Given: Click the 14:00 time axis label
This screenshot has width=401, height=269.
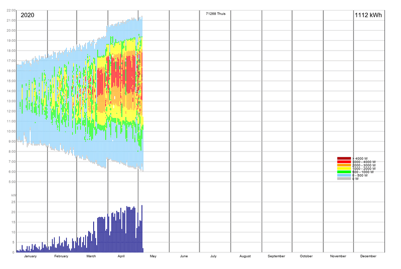Looking at the screenshot, I should pyautogui.click(x=11, y=91).
